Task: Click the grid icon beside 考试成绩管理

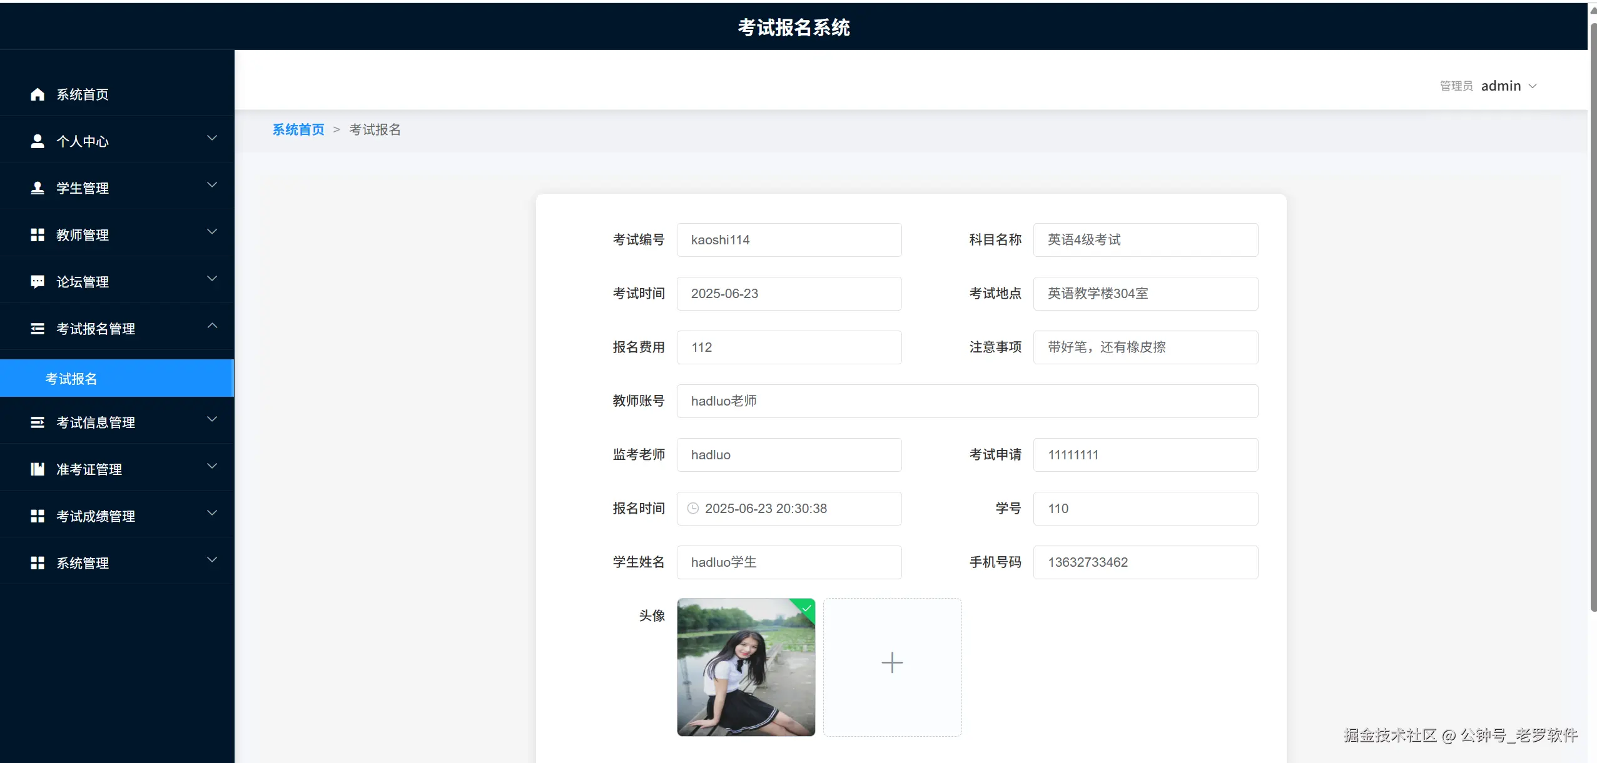Action: tap(38, 516)
